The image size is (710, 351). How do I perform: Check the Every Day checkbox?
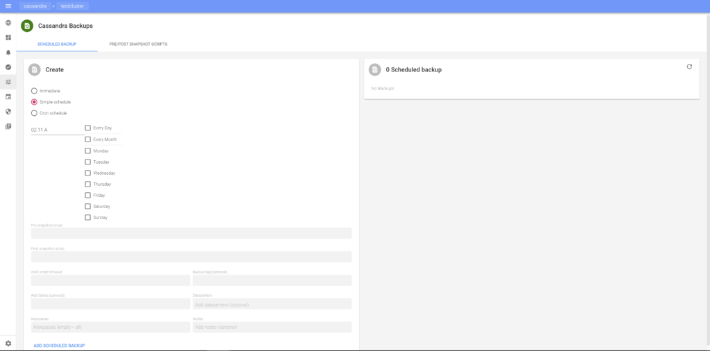coord(88,128)
